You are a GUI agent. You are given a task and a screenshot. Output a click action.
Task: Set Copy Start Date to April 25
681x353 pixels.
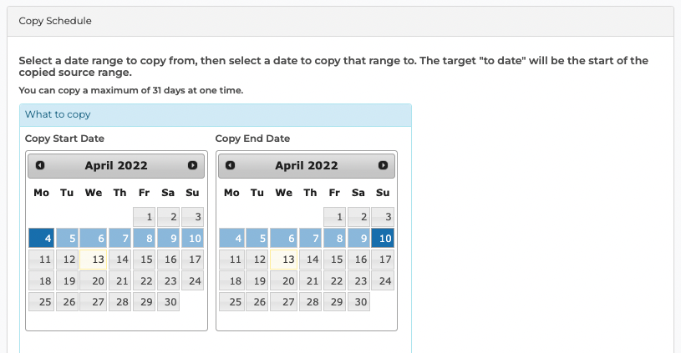pyautogui.click(x=41, y=302)
